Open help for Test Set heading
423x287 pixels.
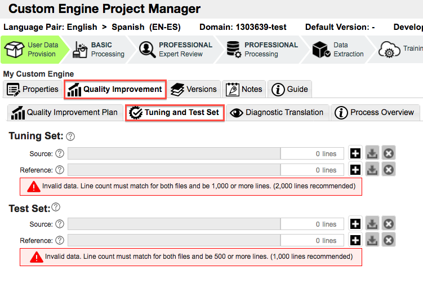[x=56, y=207]
